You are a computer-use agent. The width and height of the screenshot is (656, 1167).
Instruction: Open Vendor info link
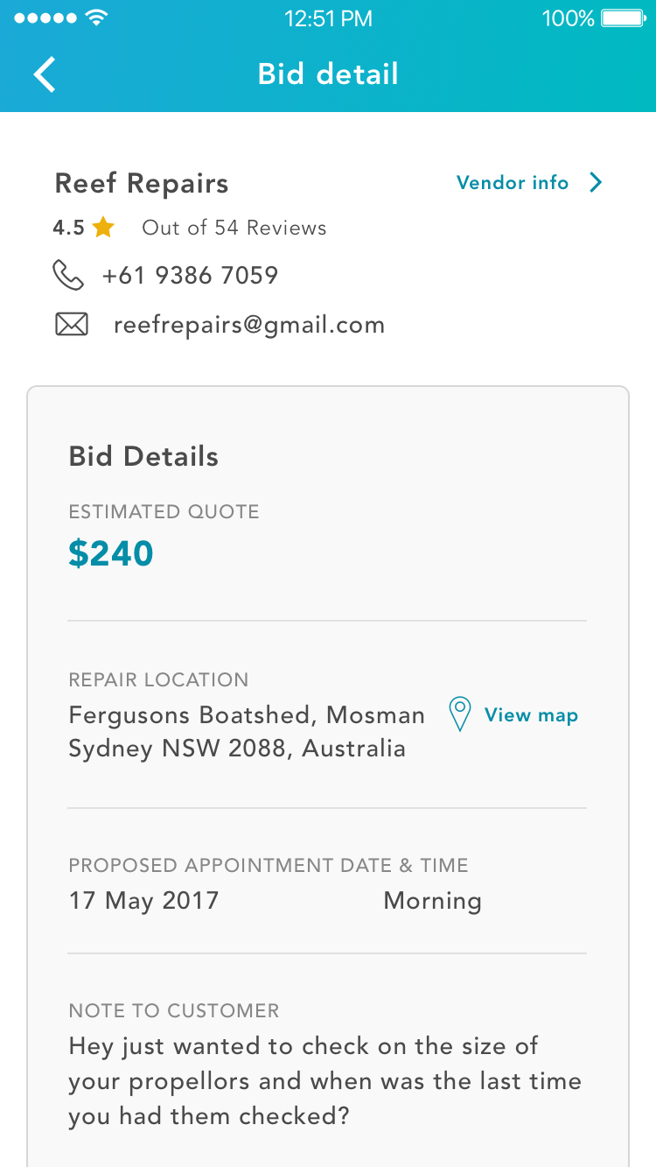pos(513,182)
